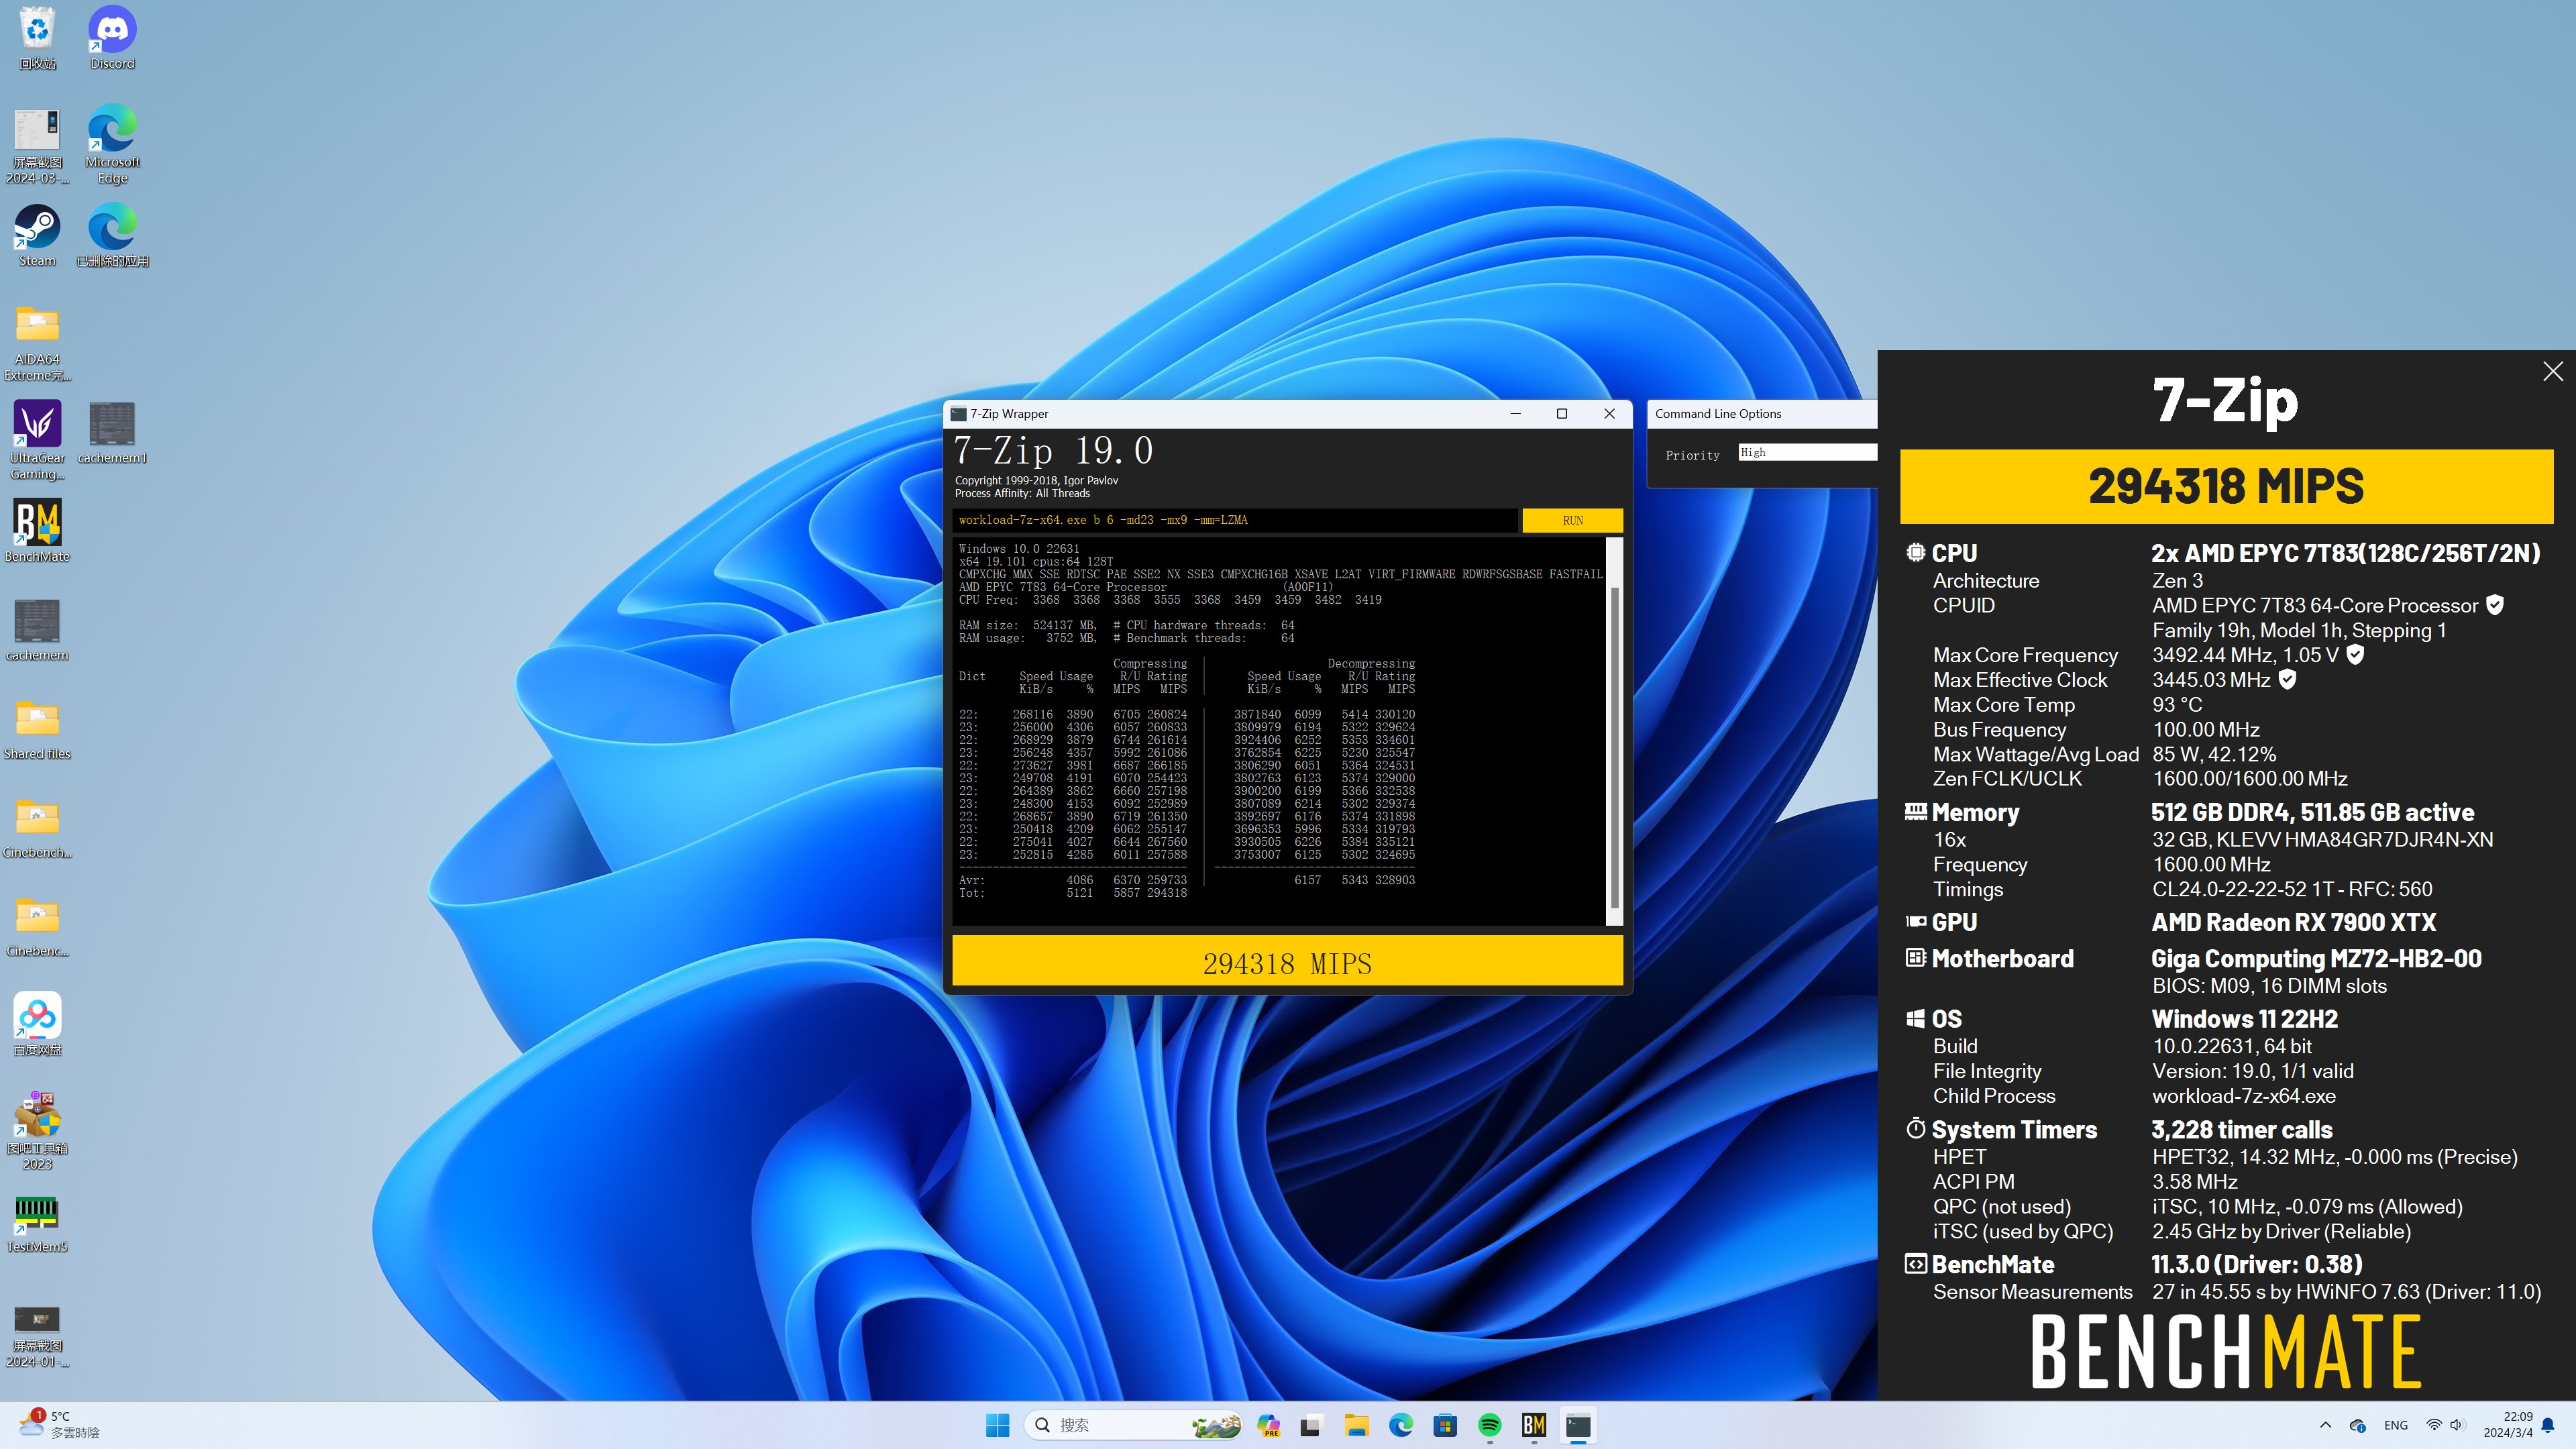Select the UltraGear Gaming desktop icon

tap(37, 440)
